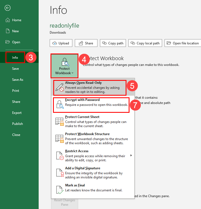Click the readonlyfile file name

(x=64, y=25)
